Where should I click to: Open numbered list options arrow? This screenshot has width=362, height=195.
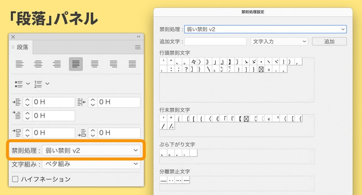[x=47, y=84]
